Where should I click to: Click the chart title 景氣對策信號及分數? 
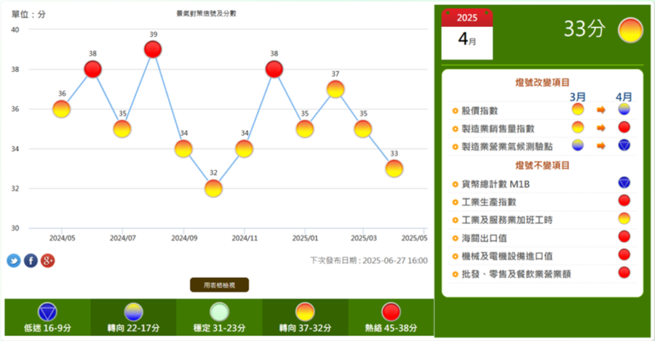(206, 13)
